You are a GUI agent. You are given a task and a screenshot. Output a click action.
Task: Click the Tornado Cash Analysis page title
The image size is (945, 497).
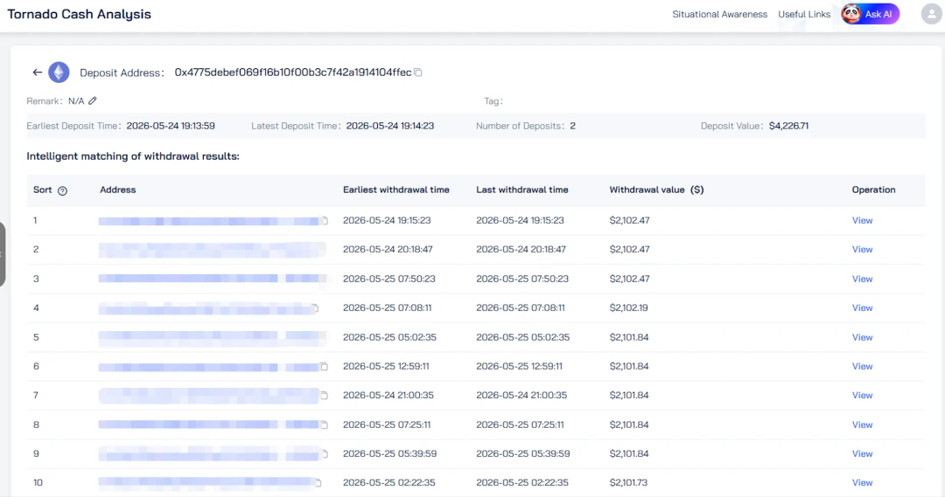[x=79, y=14]
